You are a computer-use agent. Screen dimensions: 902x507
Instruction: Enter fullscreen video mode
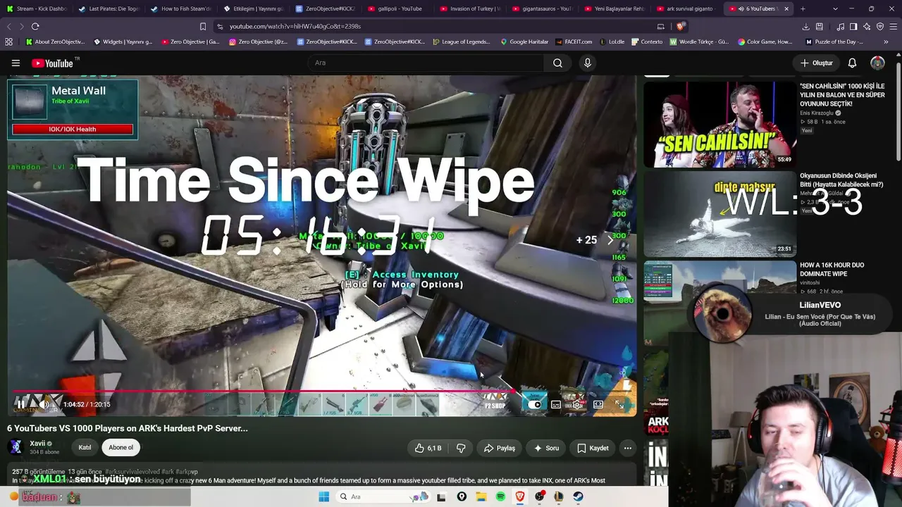coord(619,404)
